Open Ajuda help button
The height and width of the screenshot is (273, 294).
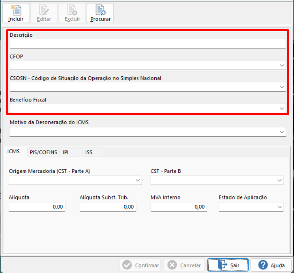click(x=271, y=265)
